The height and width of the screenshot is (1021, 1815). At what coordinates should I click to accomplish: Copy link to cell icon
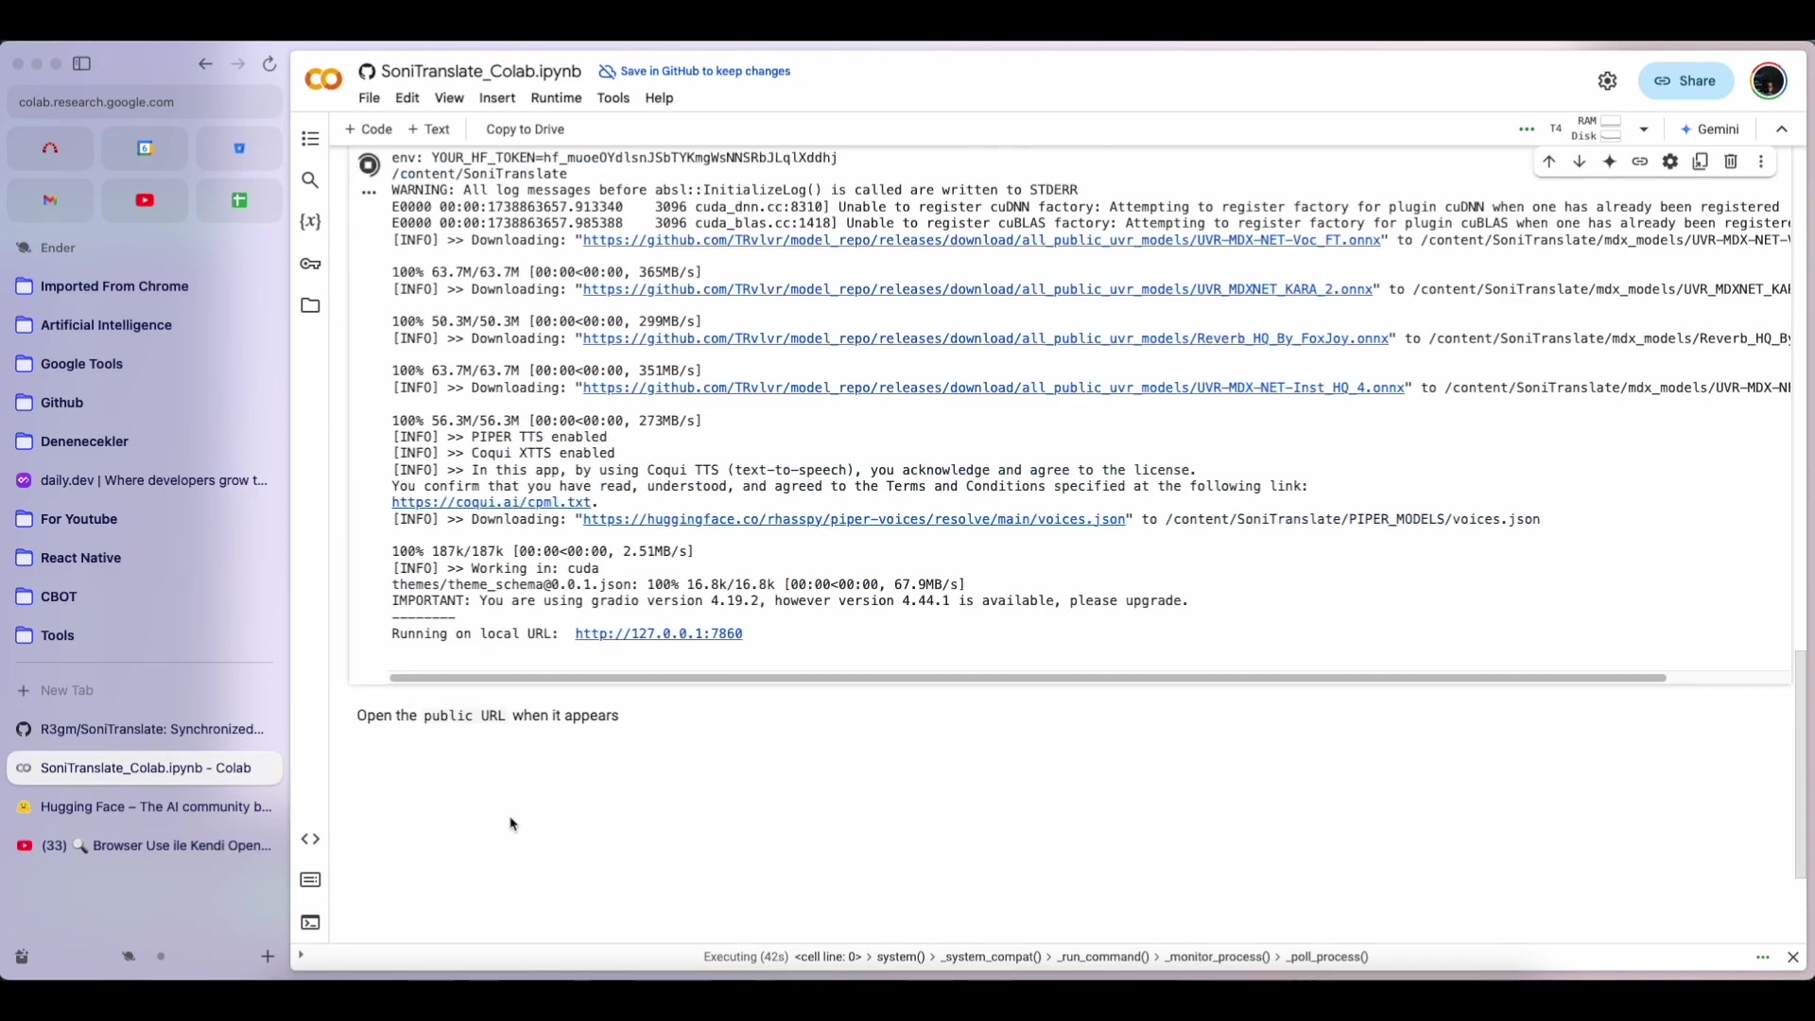click(1640, 162)
